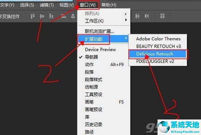
Task: Click the align bottom edges icon
Action: 51,16
